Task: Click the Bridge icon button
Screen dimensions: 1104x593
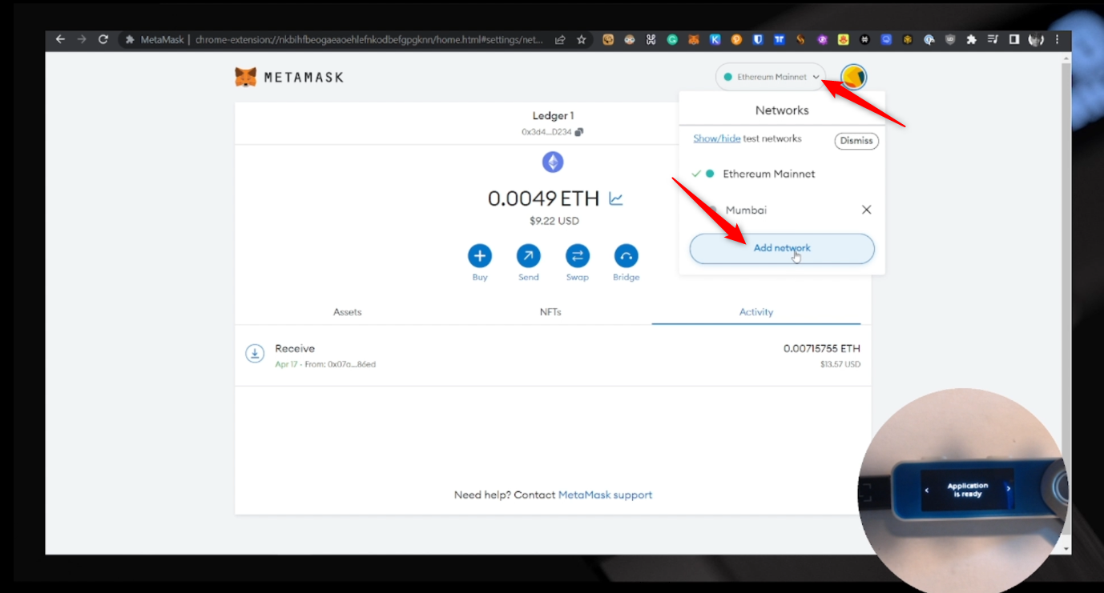Action: pos(626,256)
